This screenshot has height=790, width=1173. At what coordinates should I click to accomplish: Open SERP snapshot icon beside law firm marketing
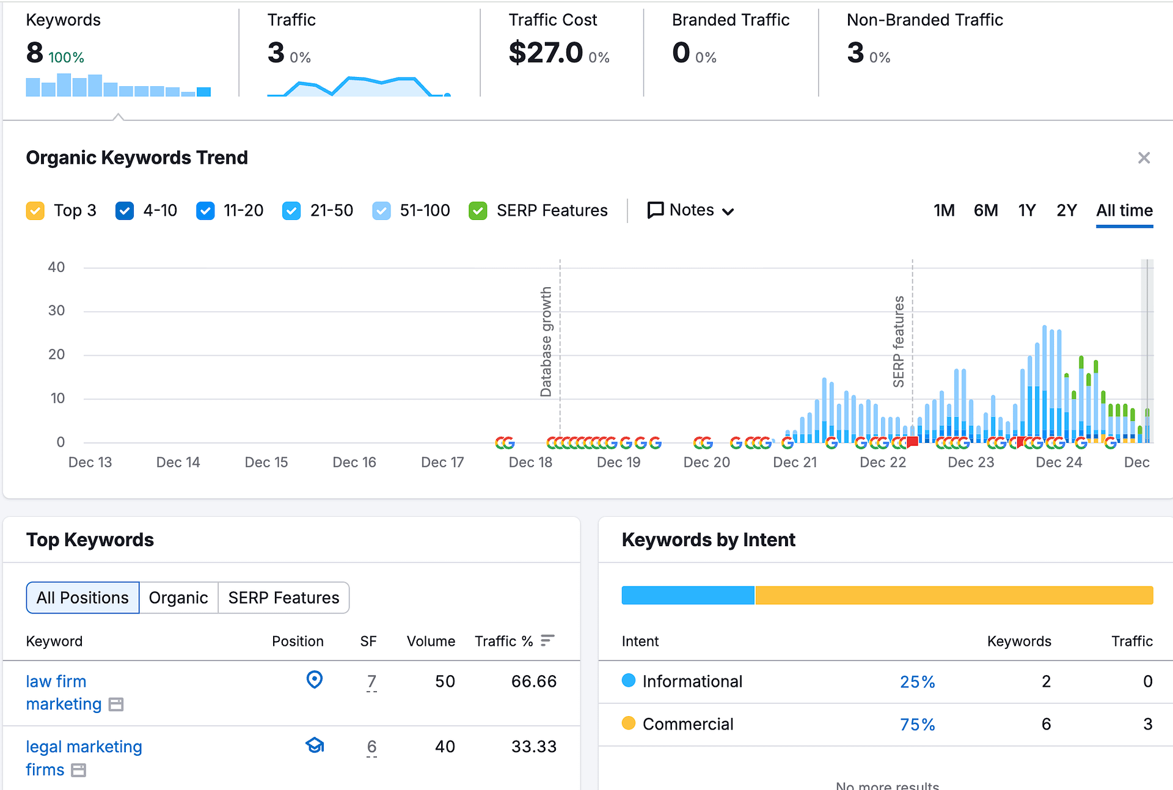tap(116, 704)
